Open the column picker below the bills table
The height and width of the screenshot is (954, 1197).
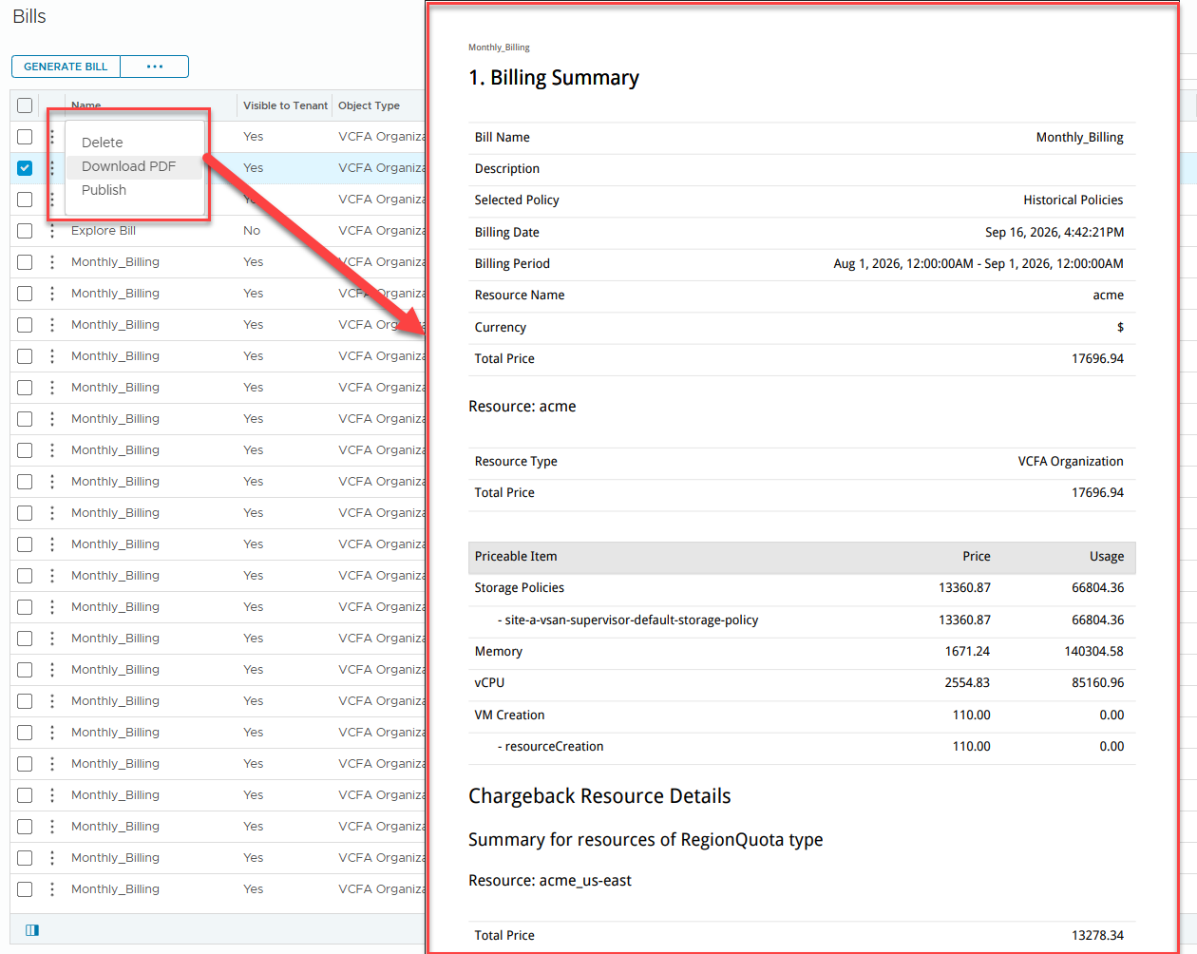coord(32,930)
